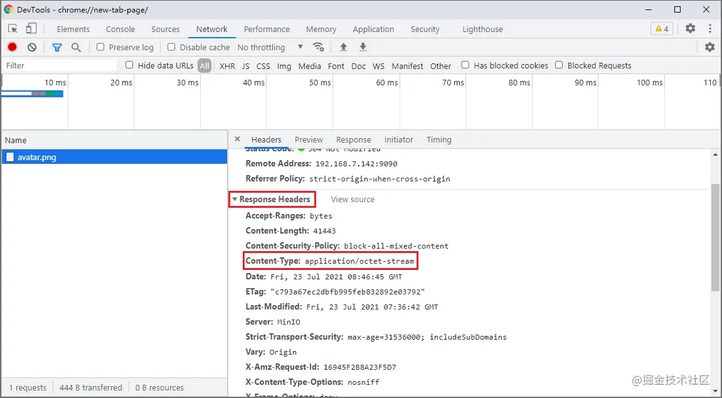Open the Application panel
The image size is (722, 398).
coord(373,29)
